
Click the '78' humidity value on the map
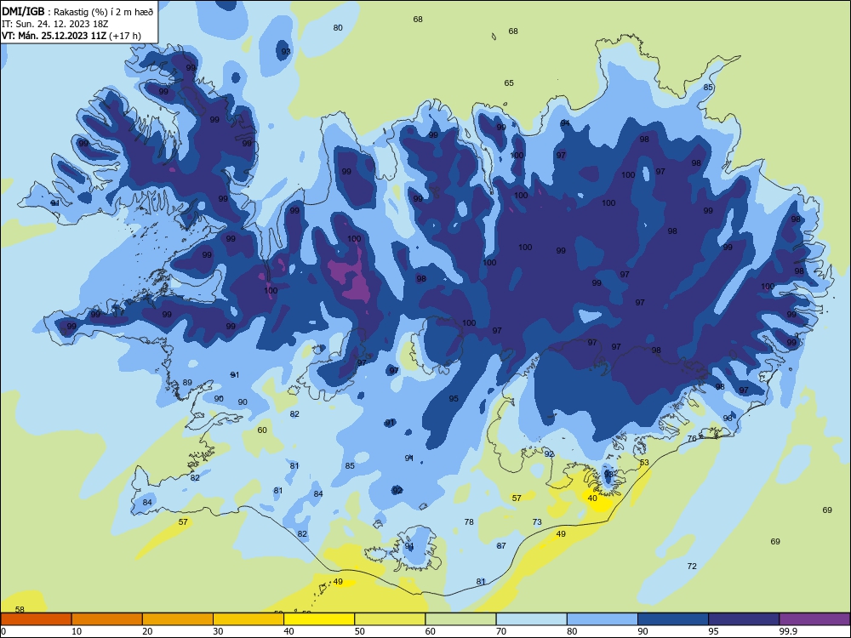[469, 522]
